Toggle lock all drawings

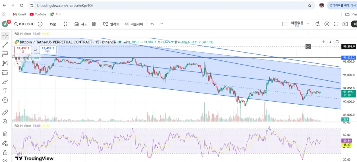pos(5,152)
